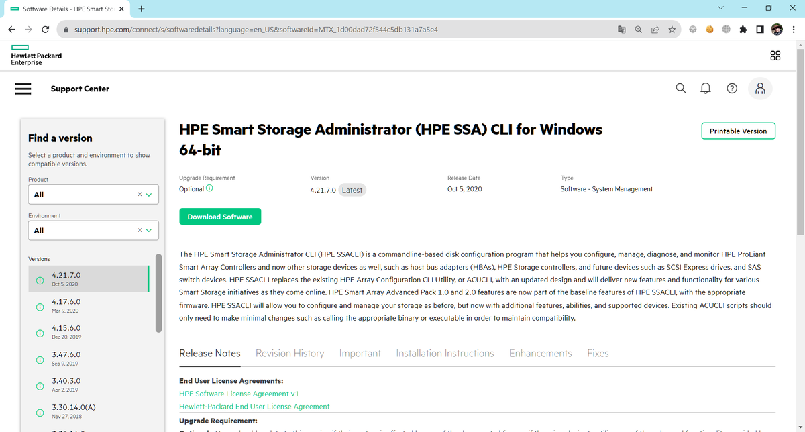The height and width of the screenshot is (432, 805).
Task: Click the Download Software button
Action: (220, 217)
